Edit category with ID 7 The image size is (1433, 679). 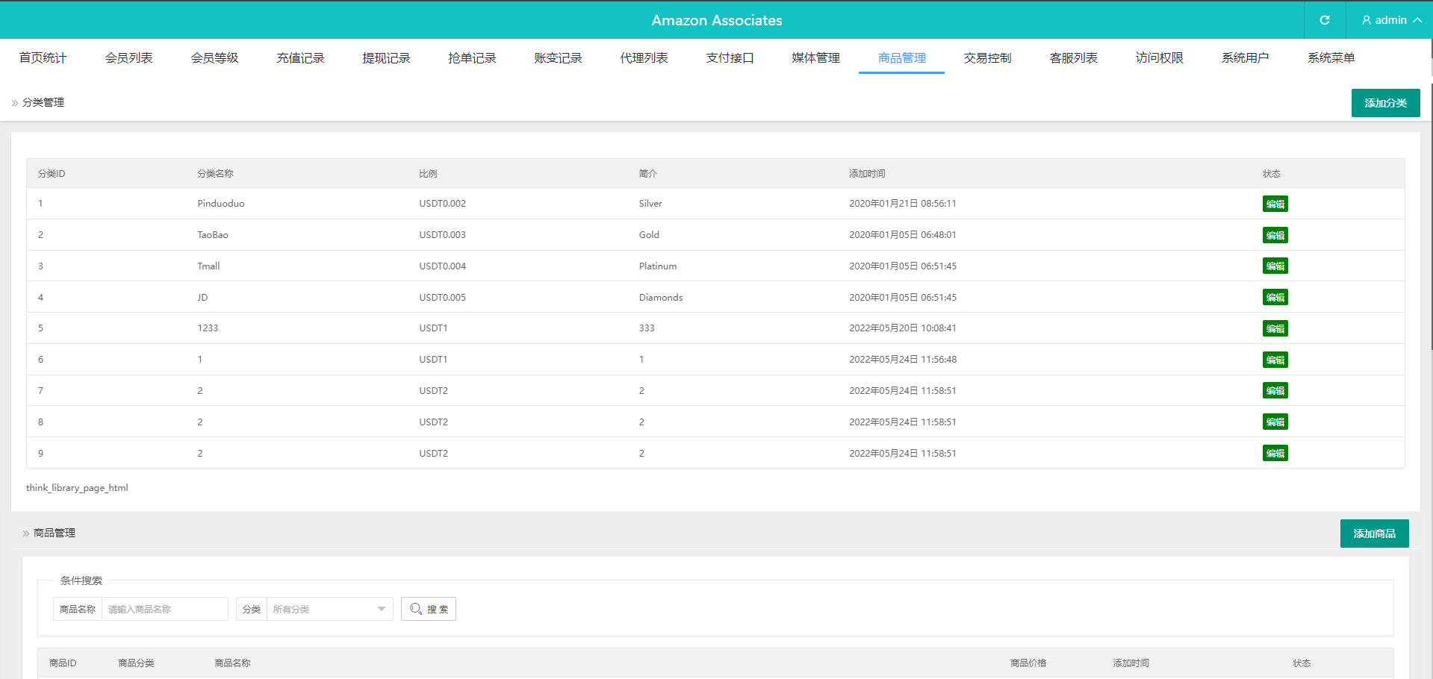point(1275,390)
